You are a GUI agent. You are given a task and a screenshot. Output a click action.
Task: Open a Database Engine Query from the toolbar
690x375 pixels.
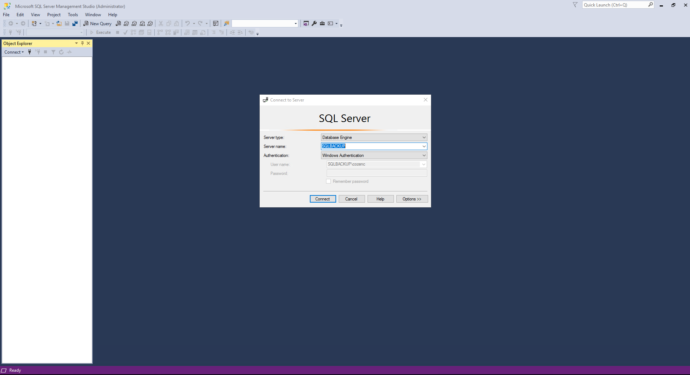coord(118,23)
